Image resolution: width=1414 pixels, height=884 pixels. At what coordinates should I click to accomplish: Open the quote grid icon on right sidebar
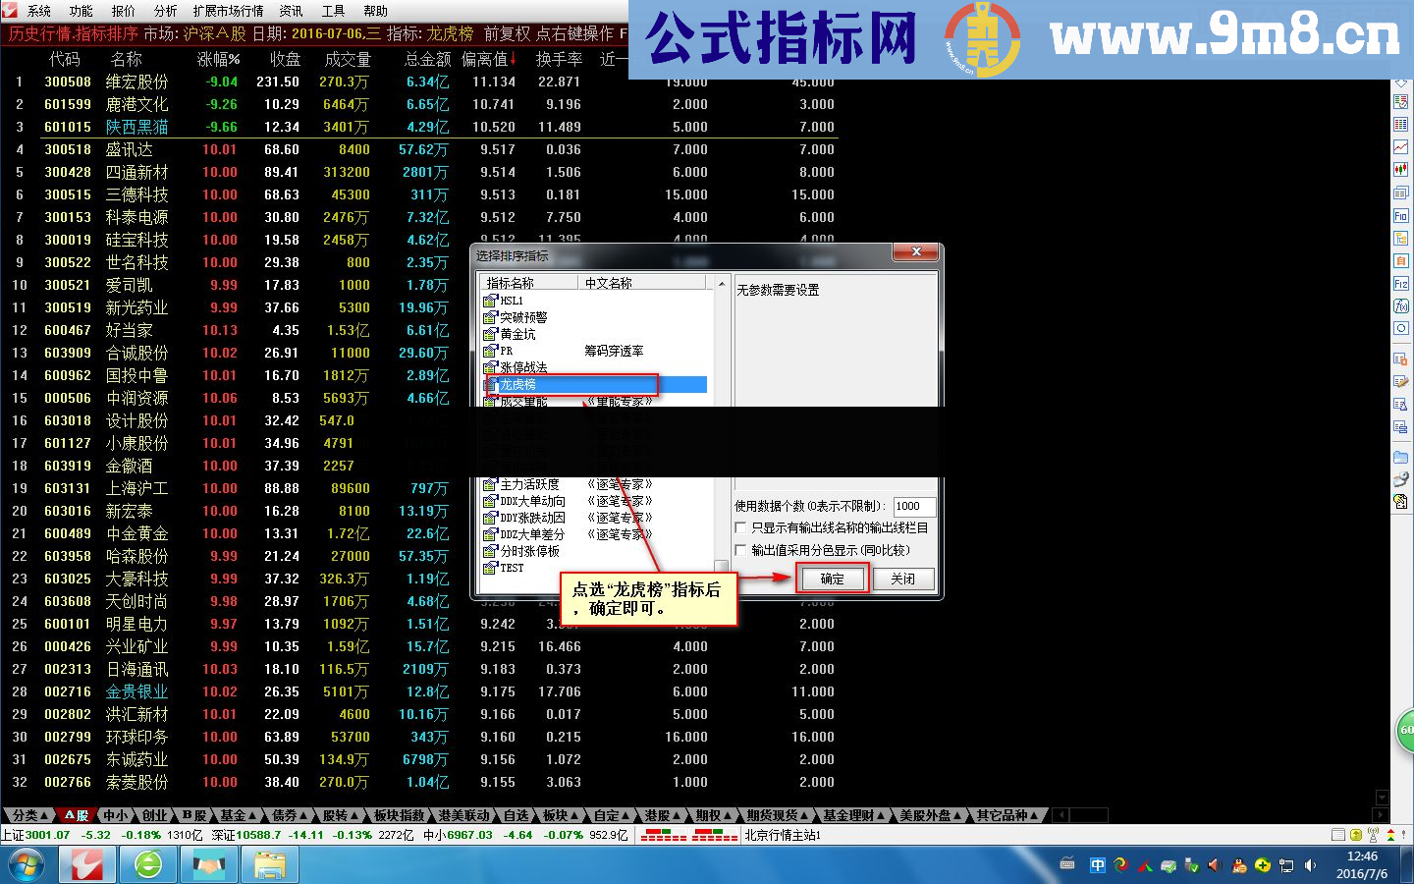[1399, 126]
